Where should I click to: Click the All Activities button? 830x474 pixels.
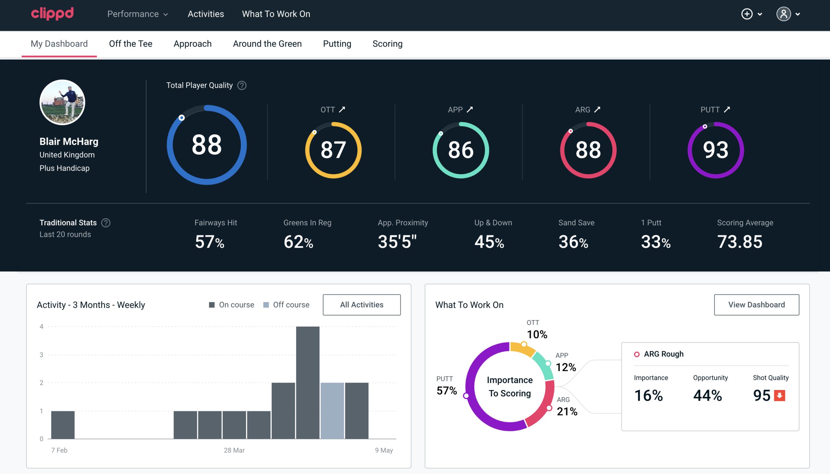[361, 305]
